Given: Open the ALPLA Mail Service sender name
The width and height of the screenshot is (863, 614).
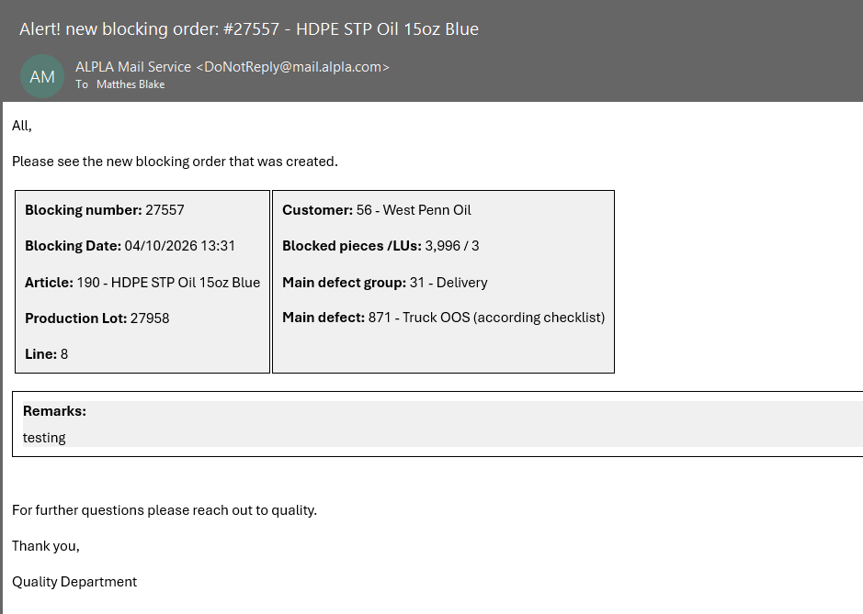Looking at the screenshot, I should [x=133, y=67].
